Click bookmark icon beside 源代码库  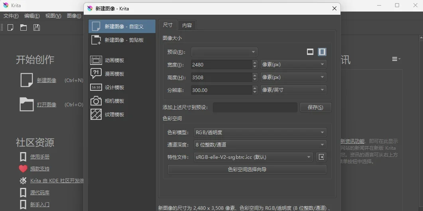point(23,192)
